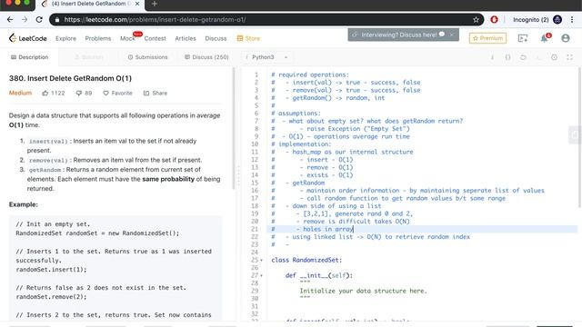Dismiss the Interviewing banner with its X
Viewport: 582px width, 327px height.
coord(452,35)
